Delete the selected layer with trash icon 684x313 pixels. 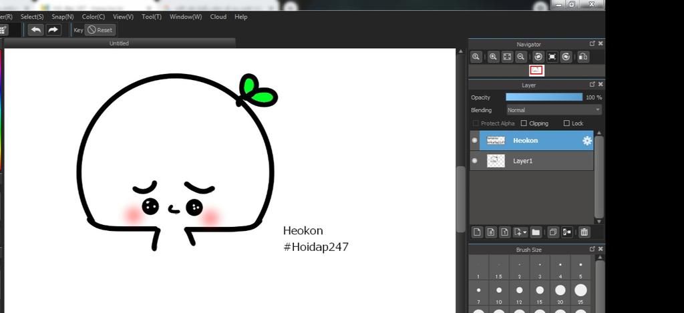point(584,232)
